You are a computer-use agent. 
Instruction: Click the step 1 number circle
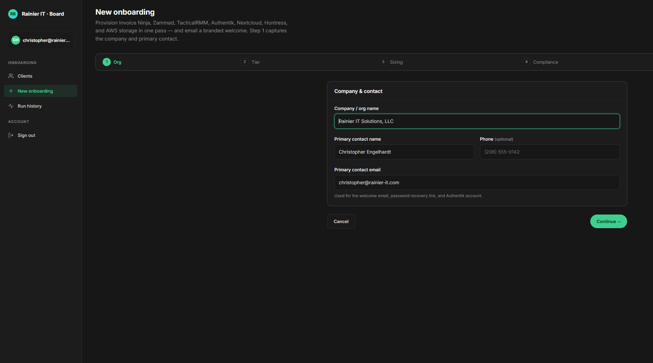(x=107, y=62)
